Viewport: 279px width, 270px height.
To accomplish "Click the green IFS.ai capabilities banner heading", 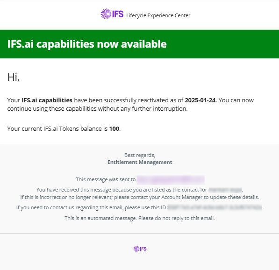I will (87, 44).
